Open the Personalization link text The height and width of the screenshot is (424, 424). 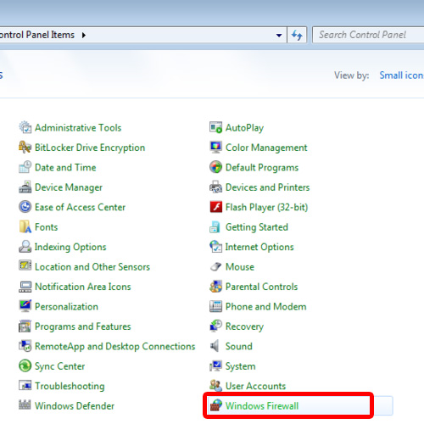(66, 306)
